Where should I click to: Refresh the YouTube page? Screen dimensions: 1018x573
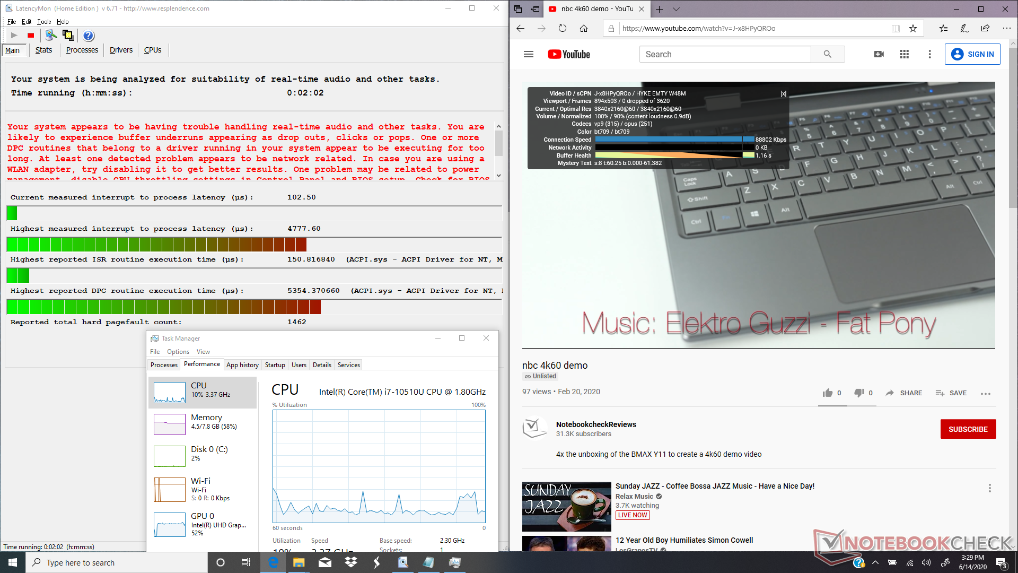pos(563,29)
